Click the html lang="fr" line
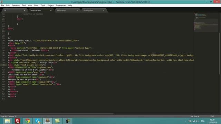Viewport: 221px width, 124px height. [x=17, y=43]
